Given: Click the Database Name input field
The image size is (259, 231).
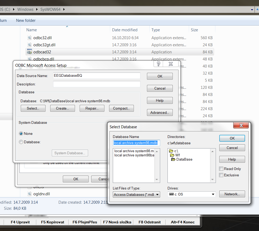Looking at the screenshot, I should [136, 143].
